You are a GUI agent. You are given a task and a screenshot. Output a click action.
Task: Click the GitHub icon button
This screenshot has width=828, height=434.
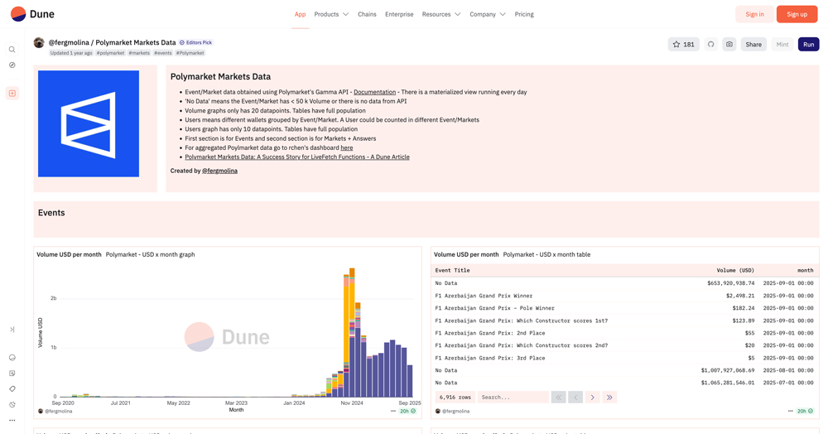point(710,44)
